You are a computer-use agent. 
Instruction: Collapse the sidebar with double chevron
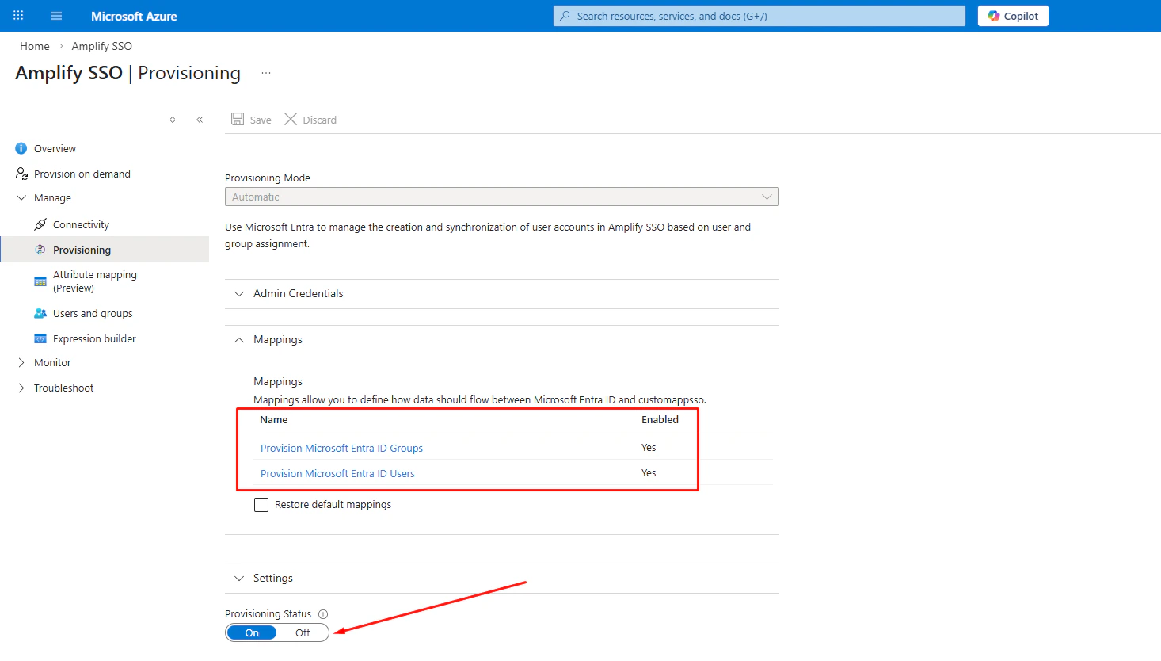pos(200,120)
